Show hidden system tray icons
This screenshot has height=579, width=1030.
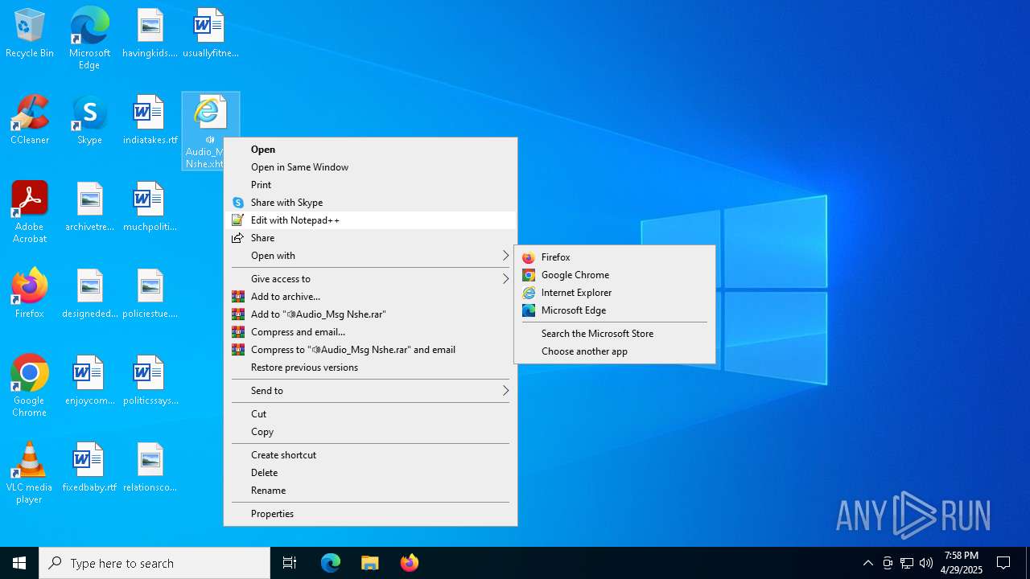867,563
